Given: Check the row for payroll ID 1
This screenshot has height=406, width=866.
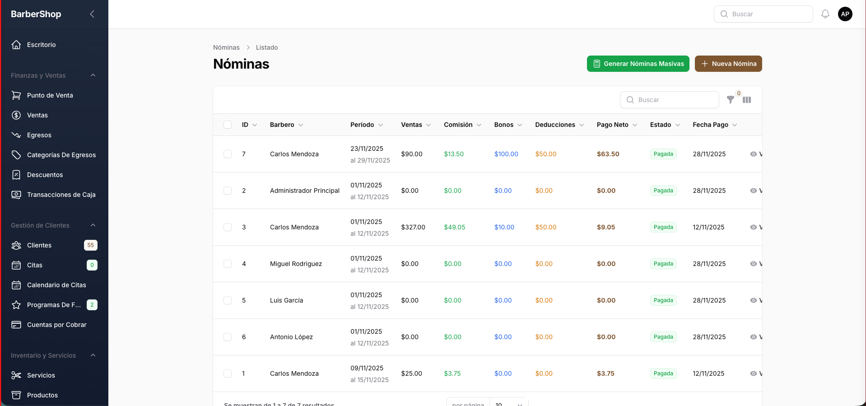Looking at the screenshot, I should pyautogui.click(x=228, y=373).
